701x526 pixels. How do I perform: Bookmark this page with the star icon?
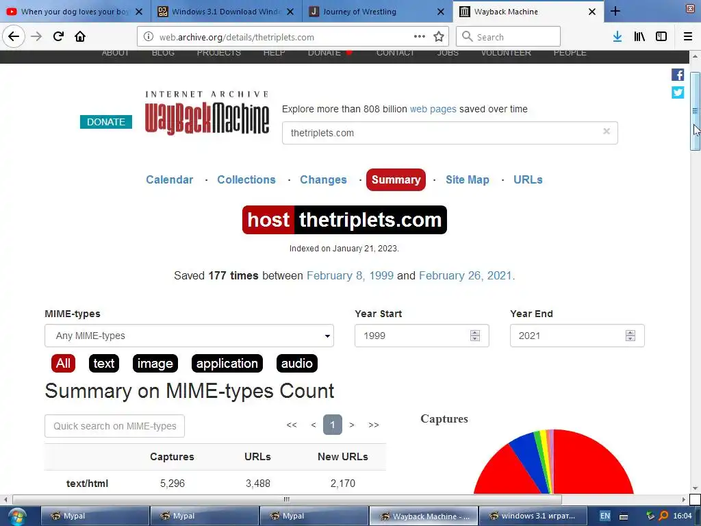[439, 37]
